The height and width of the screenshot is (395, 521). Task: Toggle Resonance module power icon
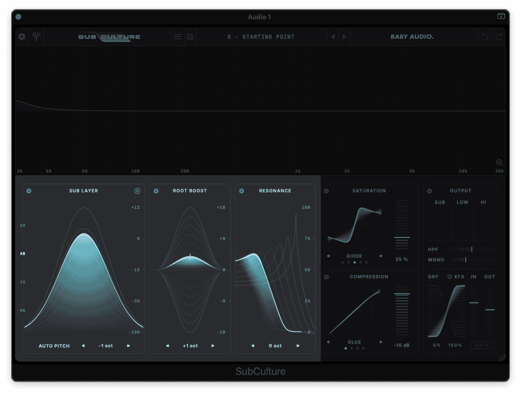pyautogui.click(x=242, y=191)
